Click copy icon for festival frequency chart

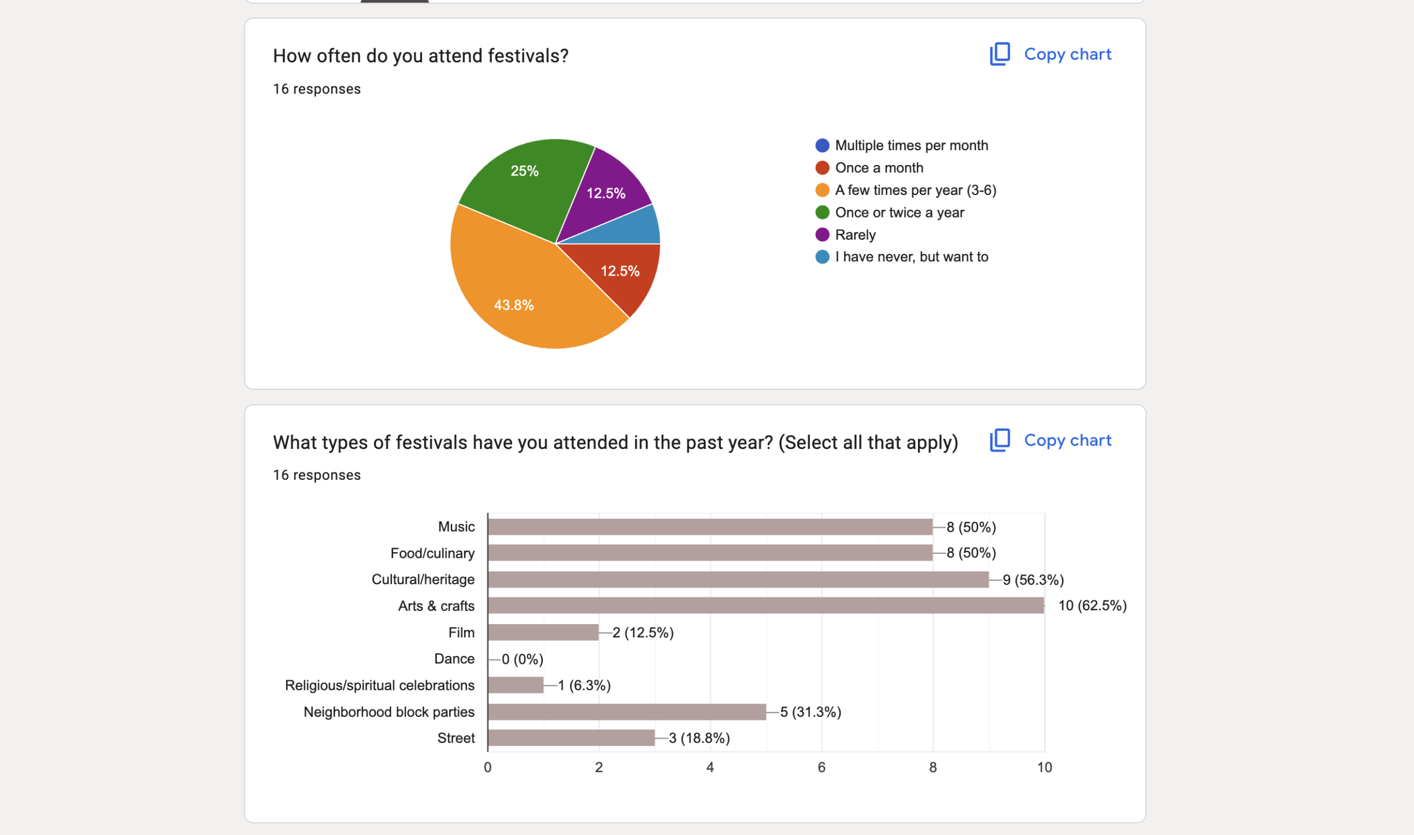pyautogui.click(x=999, y=54)
